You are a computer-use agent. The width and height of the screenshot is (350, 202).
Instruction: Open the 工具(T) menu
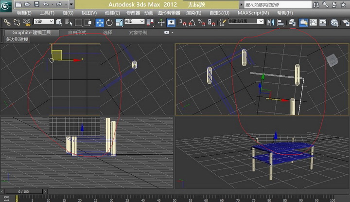click(x=47, y=13)
